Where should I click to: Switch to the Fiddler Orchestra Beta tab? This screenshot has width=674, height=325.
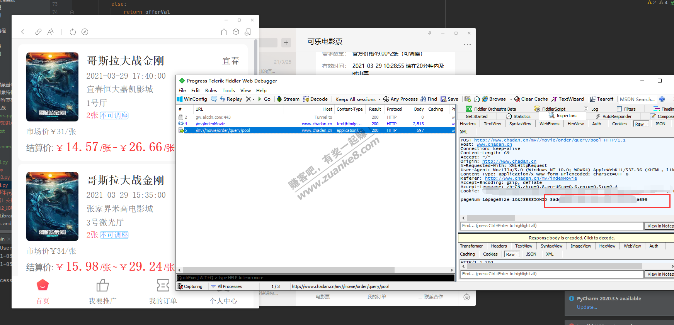click(x=491, y=109)
